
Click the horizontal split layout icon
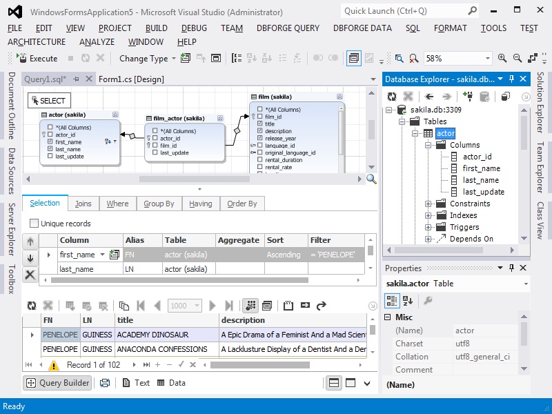pyautogui.click(x=334, y=383)
